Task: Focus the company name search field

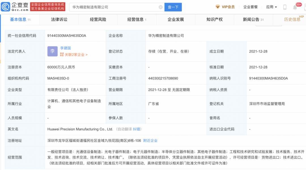Action: tap(117, 7)
